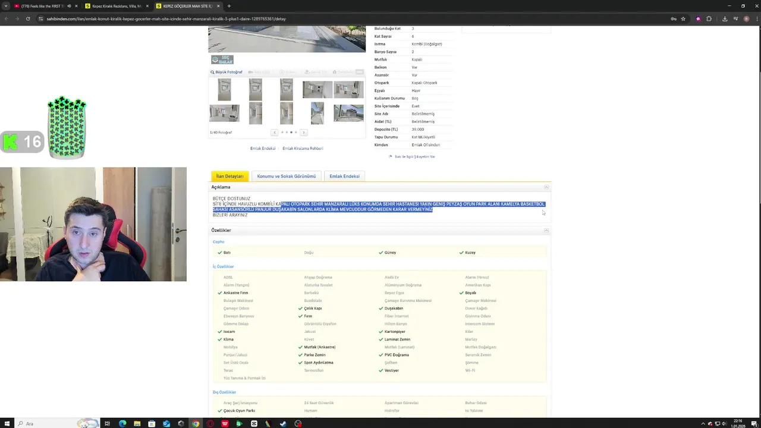The width and height of the screenshot is (761, 428).
Task: Switch to the İlan Detayları tab
Action: (x=229, y=176)
